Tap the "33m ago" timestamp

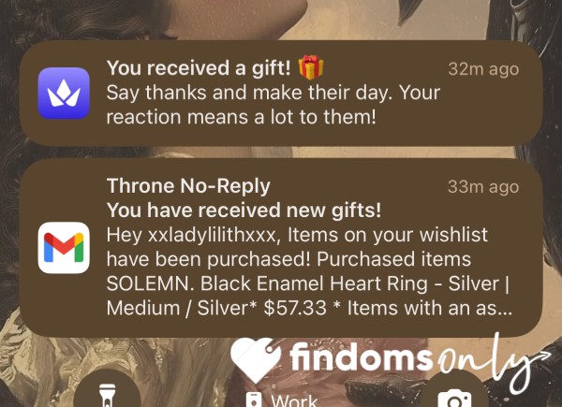483,187
